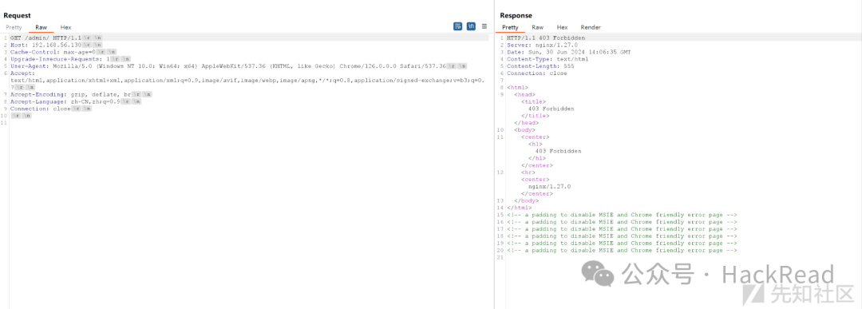The width and height of the screenshot is (862, 309).
Task: Click the padding comment on line 20
Action: (x=622, y=250)
